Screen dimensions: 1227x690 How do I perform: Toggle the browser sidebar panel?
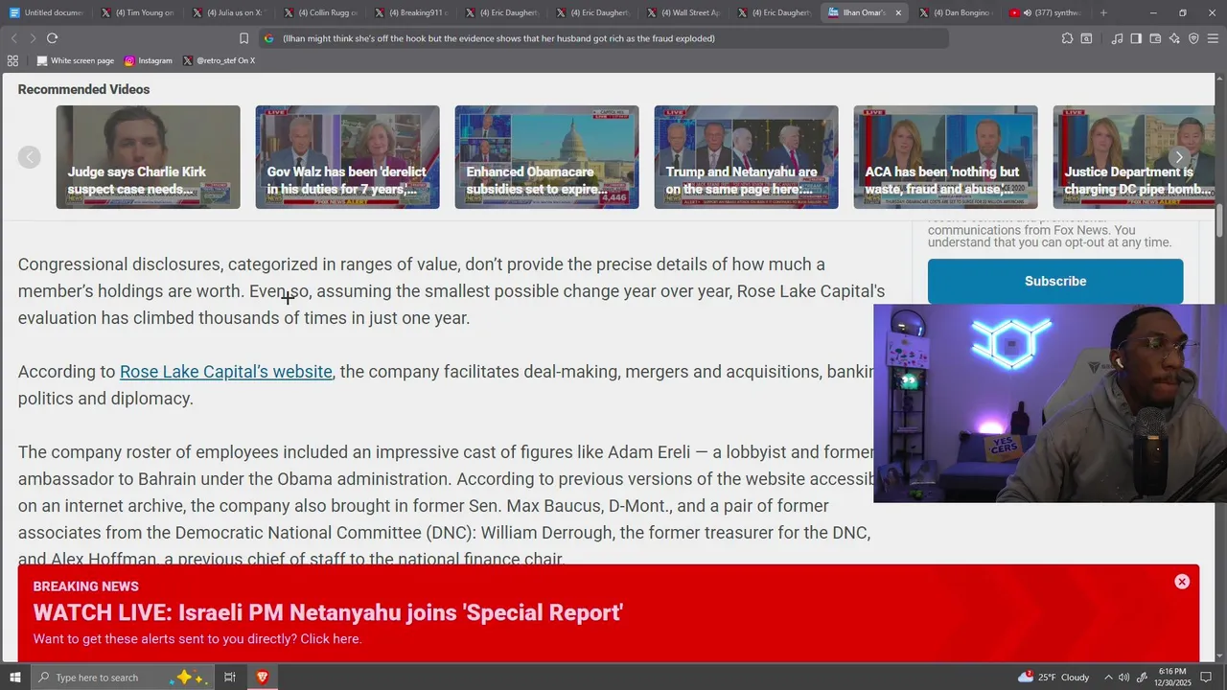(x=1136, y=38)
